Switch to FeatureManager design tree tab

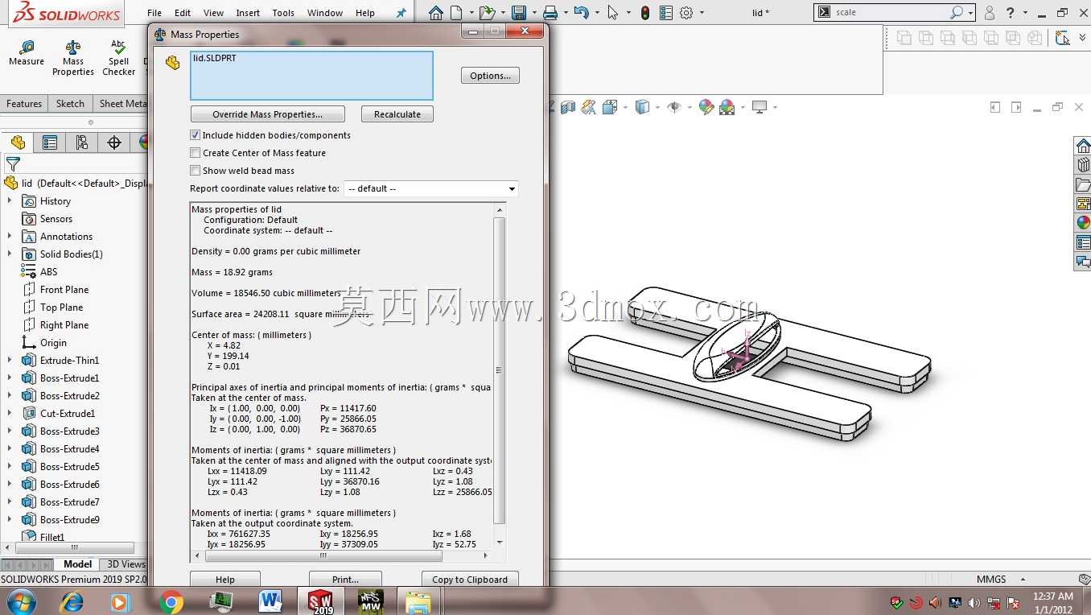tap(18, 142)
